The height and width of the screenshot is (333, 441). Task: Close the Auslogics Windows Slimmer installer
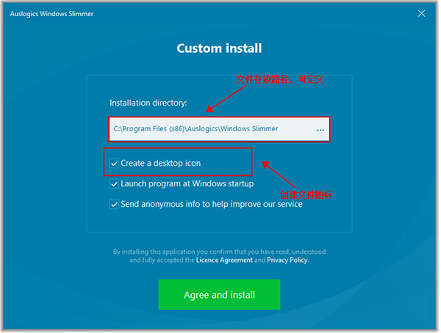[x=421, y=13]
